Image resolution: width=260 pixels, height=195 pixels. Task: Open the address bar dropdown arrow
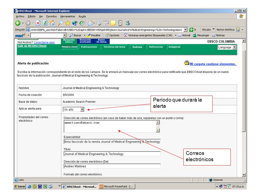[186, 30]
